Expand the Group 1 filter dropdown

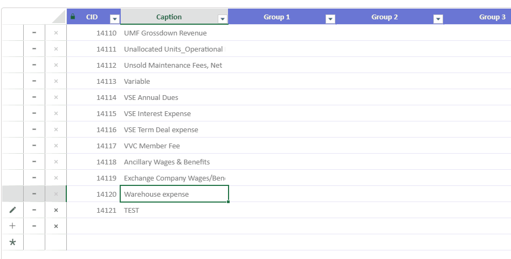coord(330,19)
